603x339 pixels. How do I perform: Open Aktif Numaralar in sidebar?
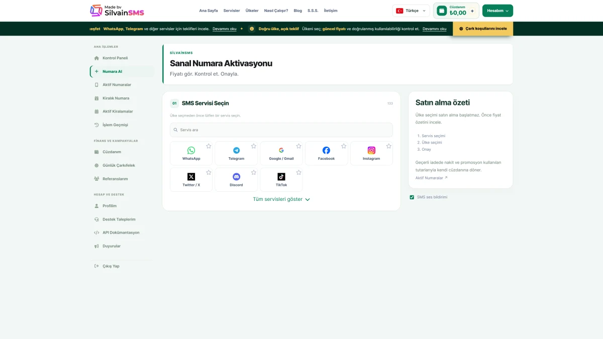[122, 85]
